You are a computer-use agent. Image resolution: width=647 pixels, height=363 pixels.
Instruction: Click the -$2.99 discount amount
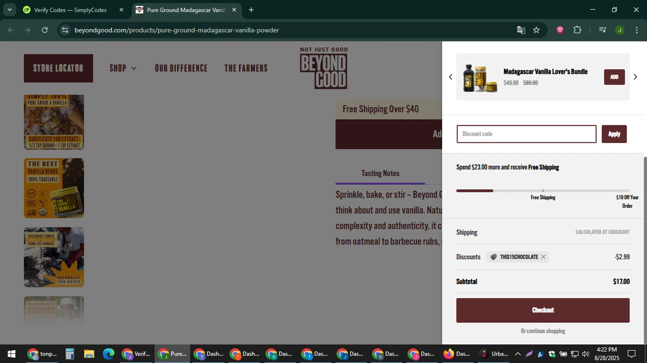tap(622, 257)
